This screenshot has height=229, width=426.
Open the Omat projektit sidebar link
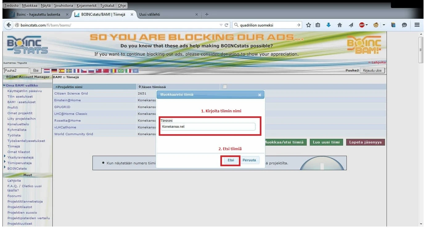click(x=20, y=113)
